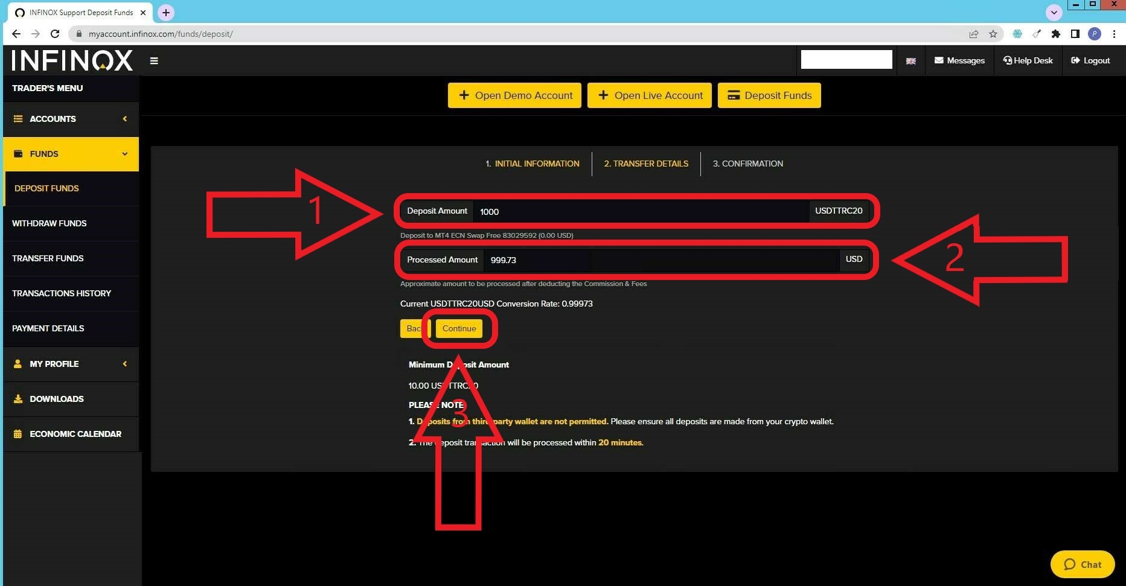Click the address bar URL

coord(161,34)
